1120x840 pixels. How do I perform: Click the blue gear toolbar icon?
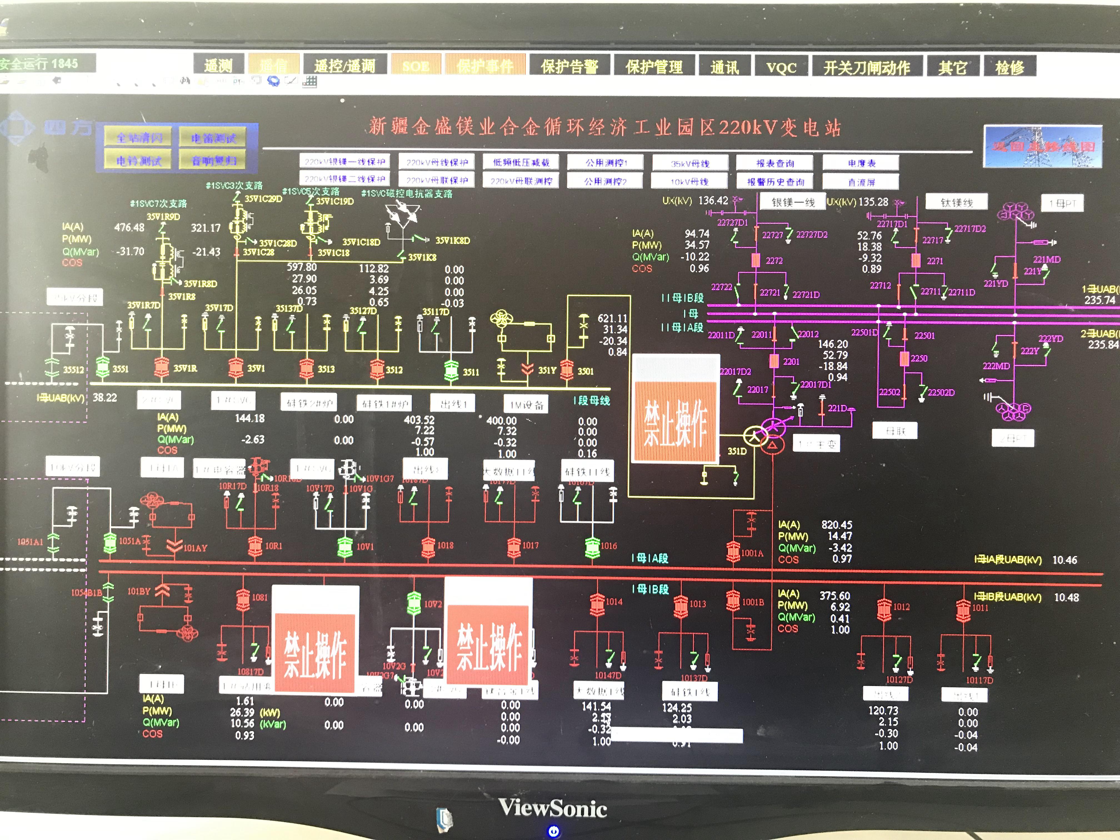click(x=273, y=81)
